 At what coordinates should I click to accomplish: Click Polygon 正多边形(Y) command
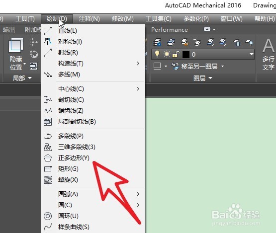(x=93, y=158)
